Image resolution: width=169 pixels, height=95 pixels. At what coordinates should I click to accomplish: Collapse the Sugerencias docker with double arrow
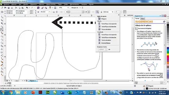click(160, 16)
